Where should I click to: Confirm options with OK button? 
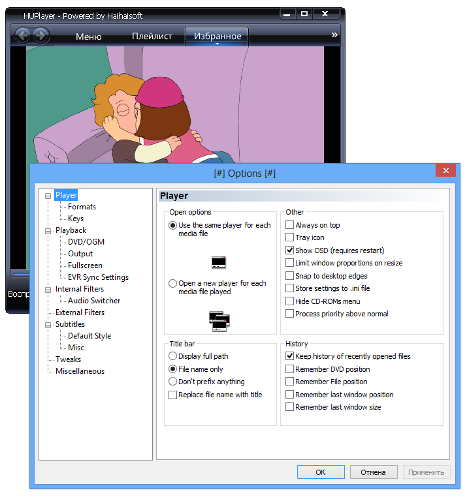tap(321, 472)
